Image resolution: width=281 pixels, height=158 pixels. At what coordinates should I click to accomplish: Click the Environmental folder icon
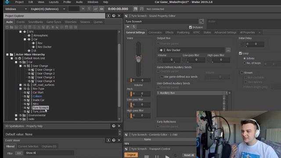point(24,115)
